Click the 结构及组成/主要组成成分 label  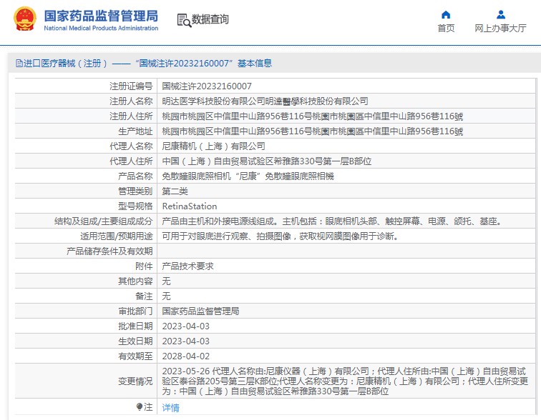tap(103, 221)
